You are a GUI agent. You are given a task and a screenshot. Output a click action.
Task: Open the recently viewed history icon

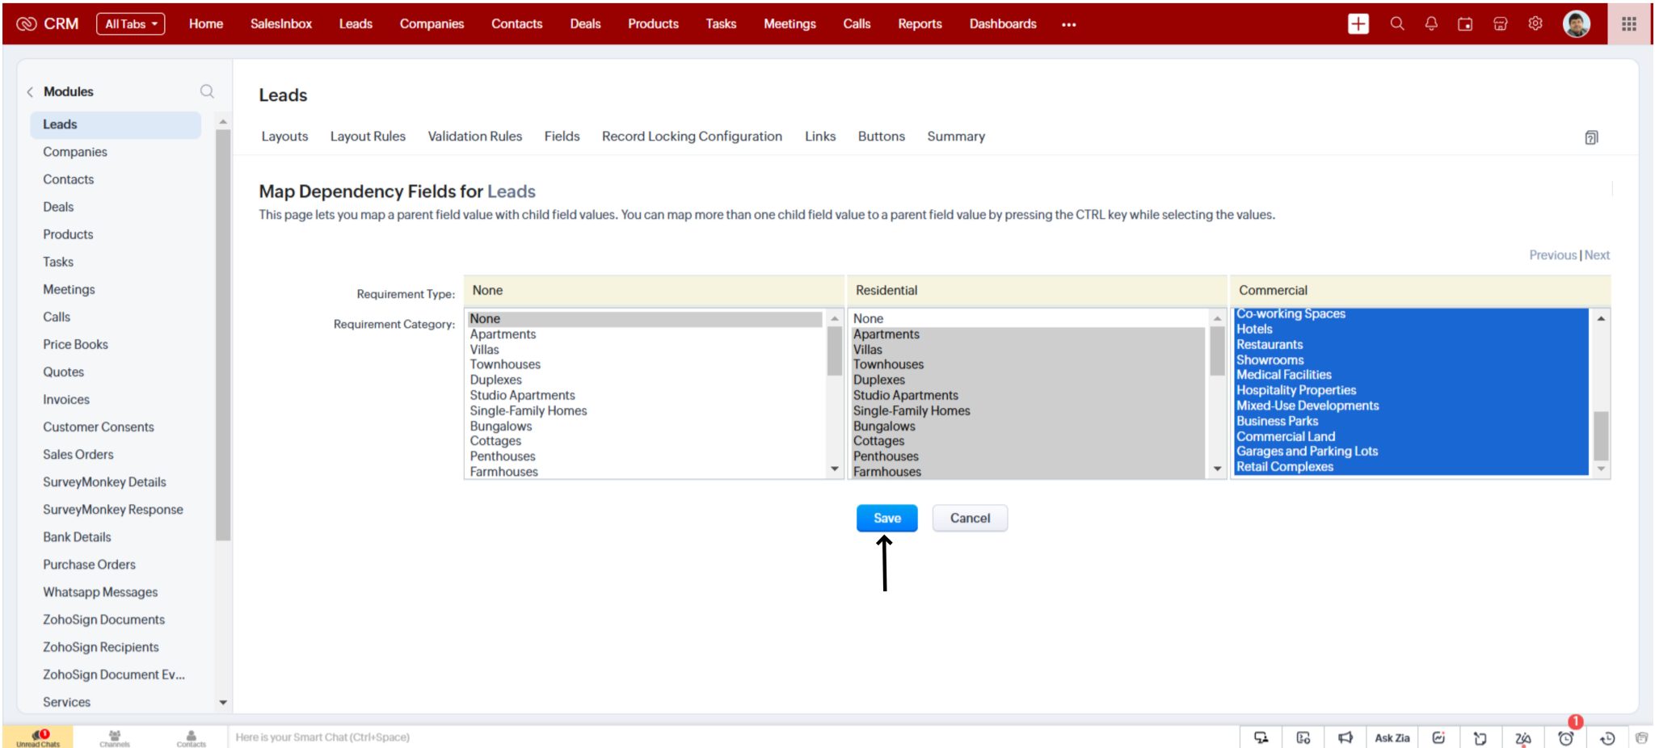tap(1607, 737)
